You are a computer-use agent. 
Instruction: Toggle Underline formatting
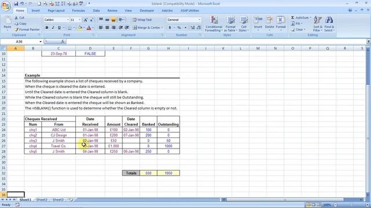coord(59,28)
